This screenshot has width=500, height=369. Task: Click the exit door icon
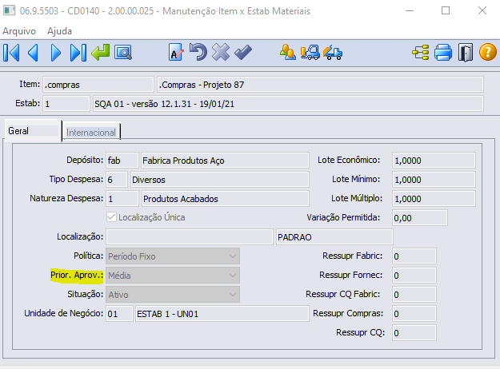[466, 53]
